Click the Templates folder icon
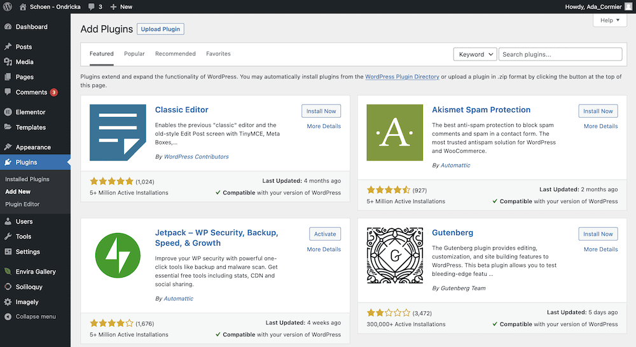The height and width of the screenshot is (347, 636). [x=8, y=127]
